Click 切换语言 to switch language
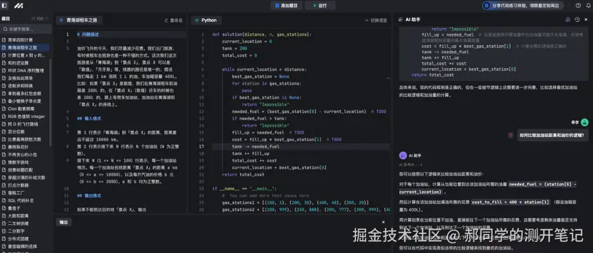Viewport: 593px width, 253px height. coord(376,20)
